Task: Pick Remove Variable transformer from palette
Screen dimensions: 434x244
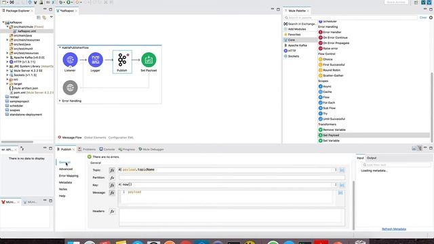Action: (x=332, y=129)
